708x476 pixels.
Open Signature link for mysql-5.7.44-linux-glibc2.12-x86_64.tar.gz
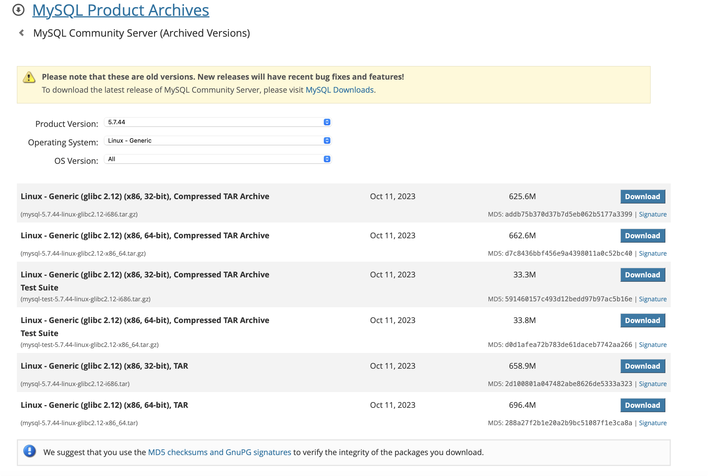point(653,253)
